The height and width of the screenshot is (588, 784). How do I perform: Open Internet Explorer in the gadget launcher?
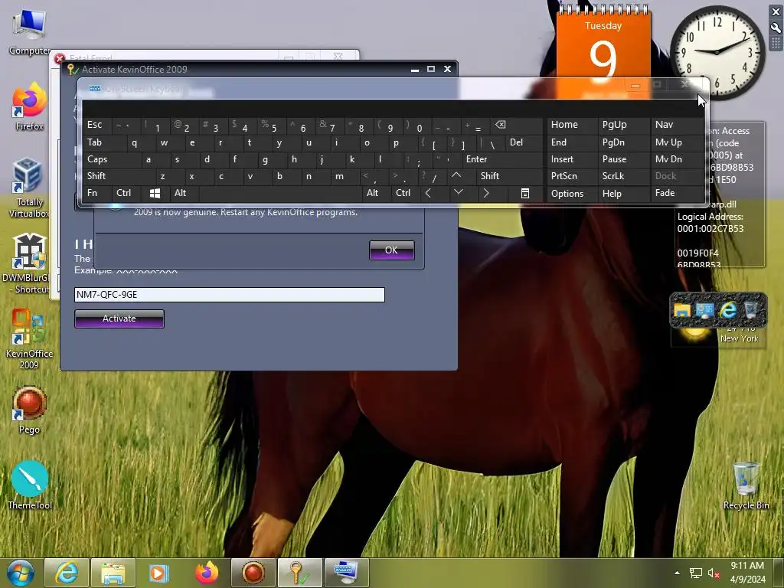pyautogui.click(x=728, y=311)
